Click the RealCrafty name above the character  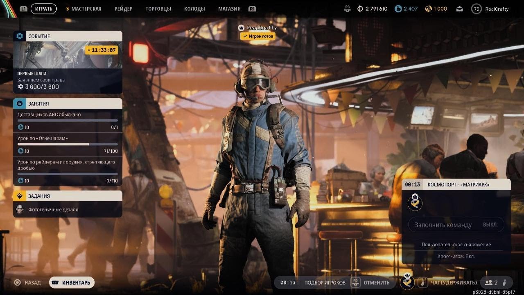point(262,28)
